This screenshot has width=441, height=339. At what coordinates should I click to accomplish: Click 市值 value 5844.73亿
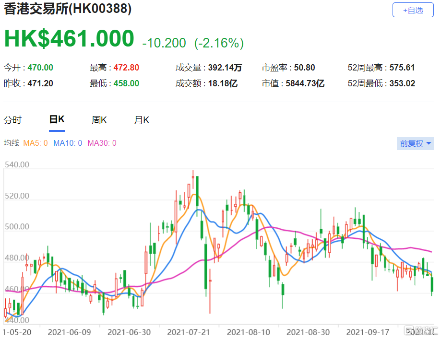point(305,83)
